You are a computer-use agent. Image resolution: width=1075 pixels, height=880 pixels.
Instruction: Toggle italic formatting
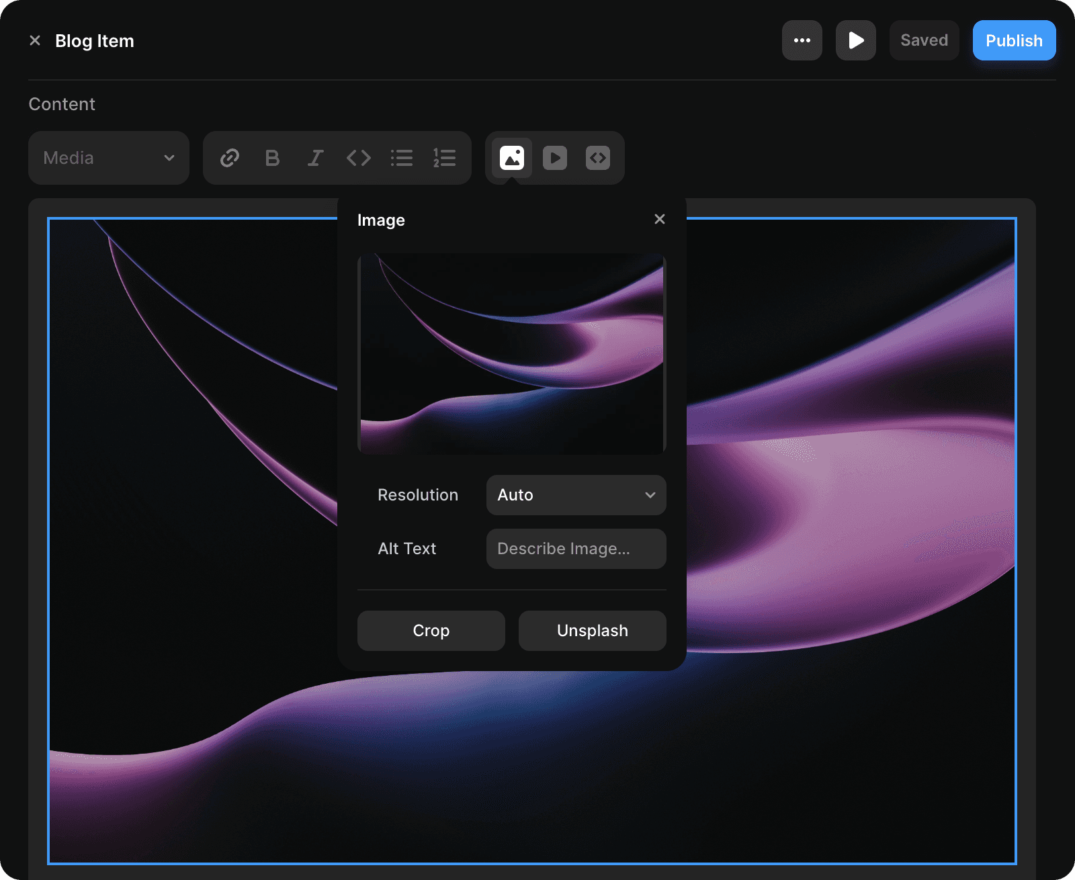(315, 158)
